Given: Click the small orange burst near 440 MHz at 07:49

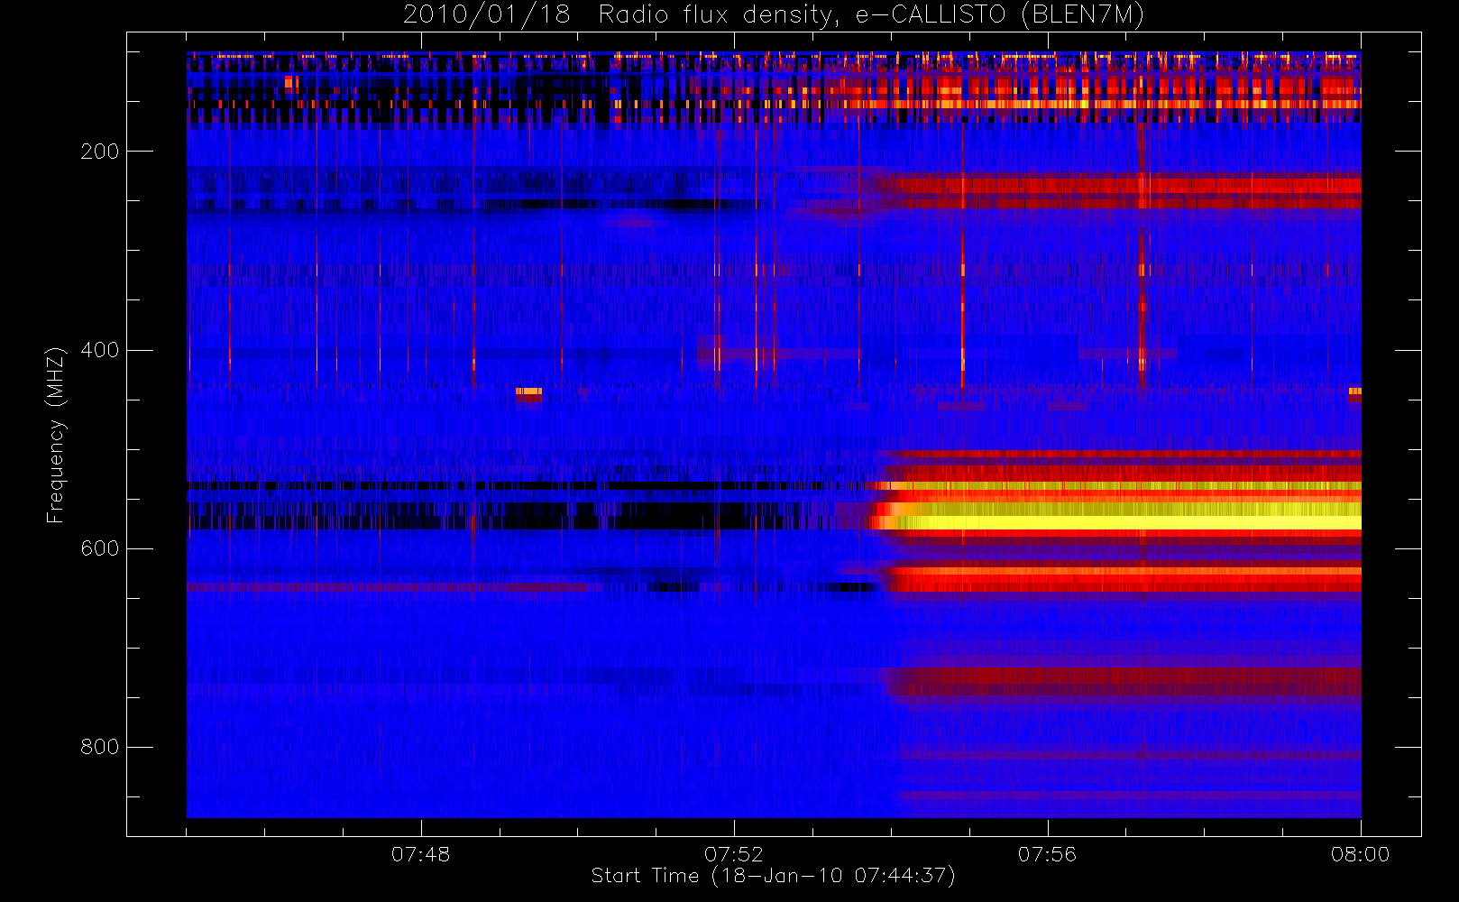Looking at the screenshot, I should point(529,392).
